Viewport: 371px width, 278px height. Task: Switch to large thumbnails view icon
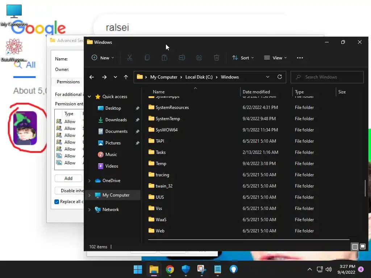(362, 247)
